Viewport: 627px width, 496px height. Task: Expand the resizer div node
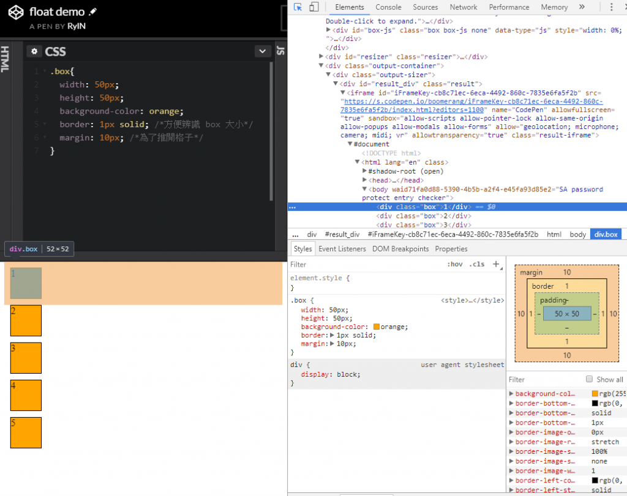[x=321, y=56]
